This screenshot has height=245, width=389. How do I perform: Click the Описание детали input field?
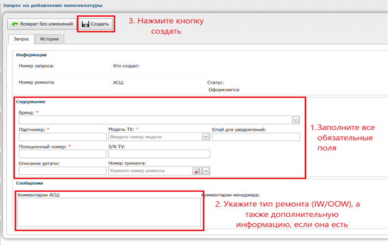[x=63, y=170]
